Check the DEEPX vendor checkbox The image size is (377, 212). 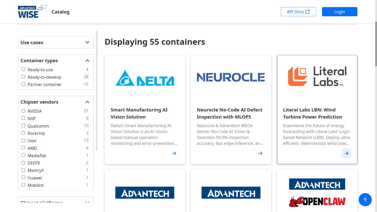23,163
